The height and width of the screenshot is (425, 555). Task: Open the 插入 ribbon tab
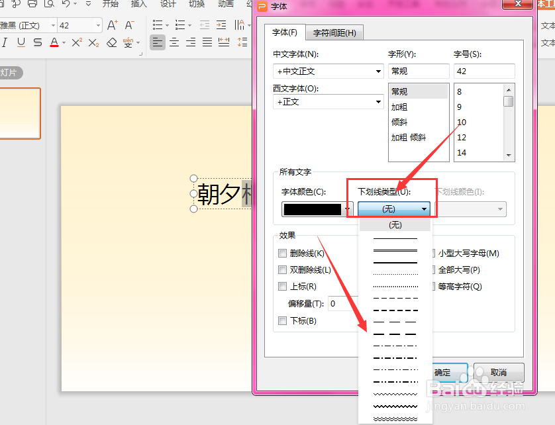(138, 3)
